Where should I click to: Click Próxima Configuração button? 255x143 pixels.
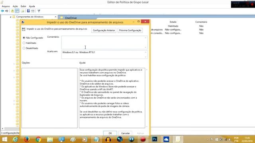[130, 30]
